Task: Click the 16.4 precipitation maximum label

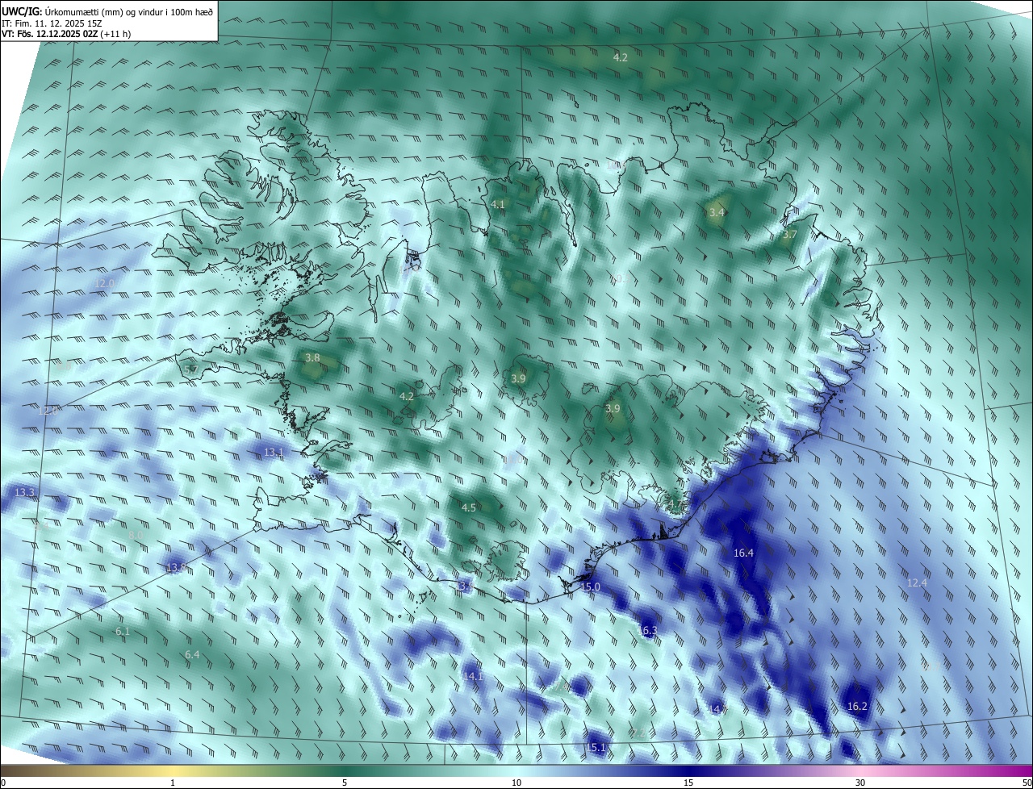Action: tap(743, 553)
